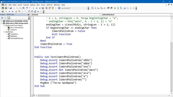Click the horizontal scrollbar thumb in the code window
The image size is (173, 97).
point(44,95)
